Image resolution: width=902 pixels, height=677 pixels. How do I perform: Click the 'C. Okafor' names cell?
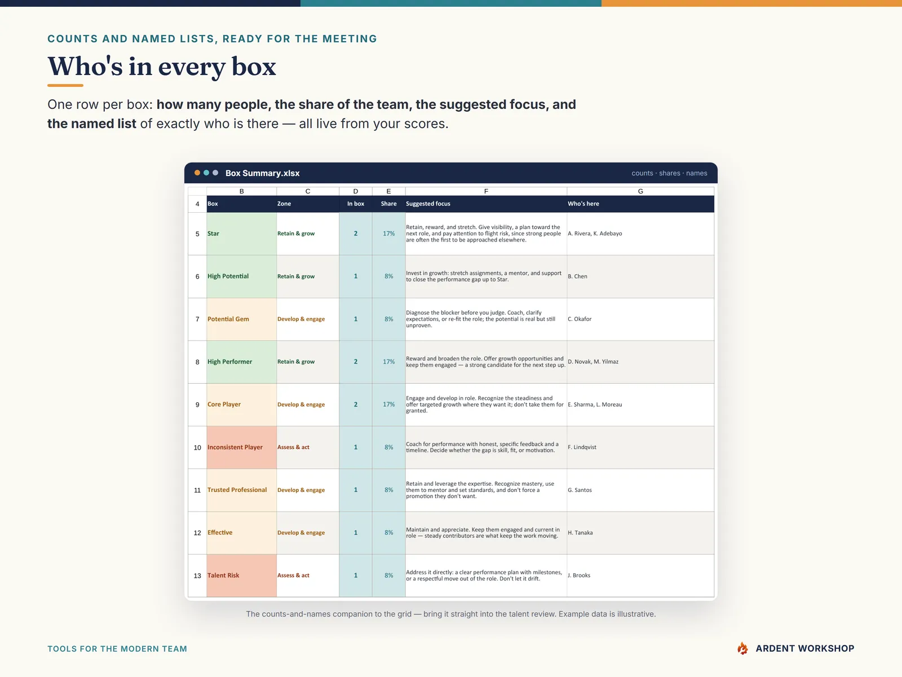(640, 319)
